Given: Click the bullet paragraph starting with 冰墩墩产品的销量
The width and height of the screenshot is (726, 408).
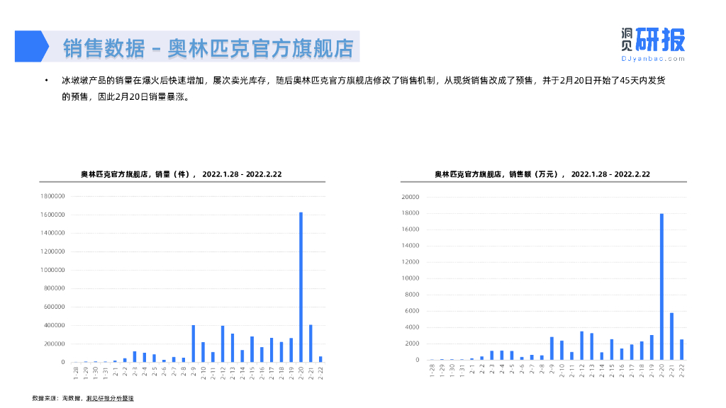Looking at the screenshot, I should tap(364, 89).
